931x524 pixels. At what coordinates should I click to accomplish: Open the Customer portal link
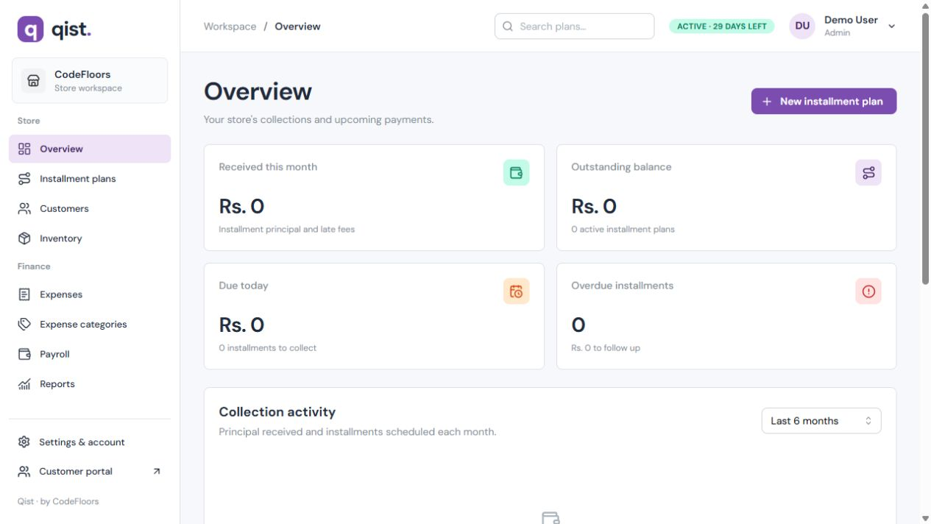pyautogui.click(x=90, y=471)
